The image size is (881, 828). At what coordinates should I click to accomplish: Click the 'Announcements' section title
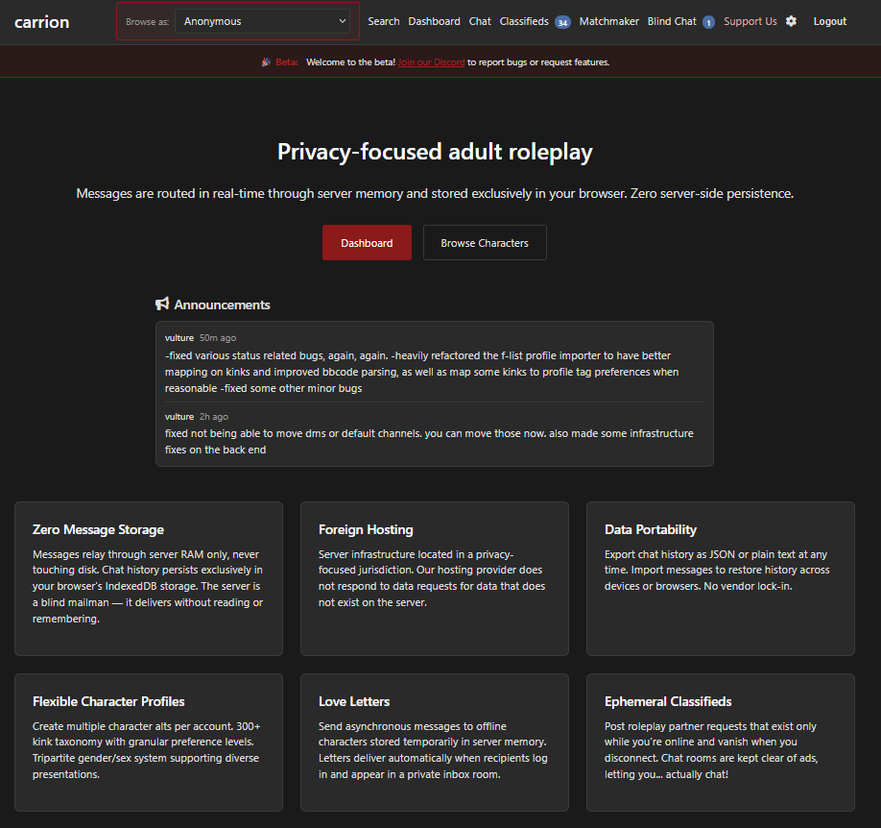pos(222,304)
